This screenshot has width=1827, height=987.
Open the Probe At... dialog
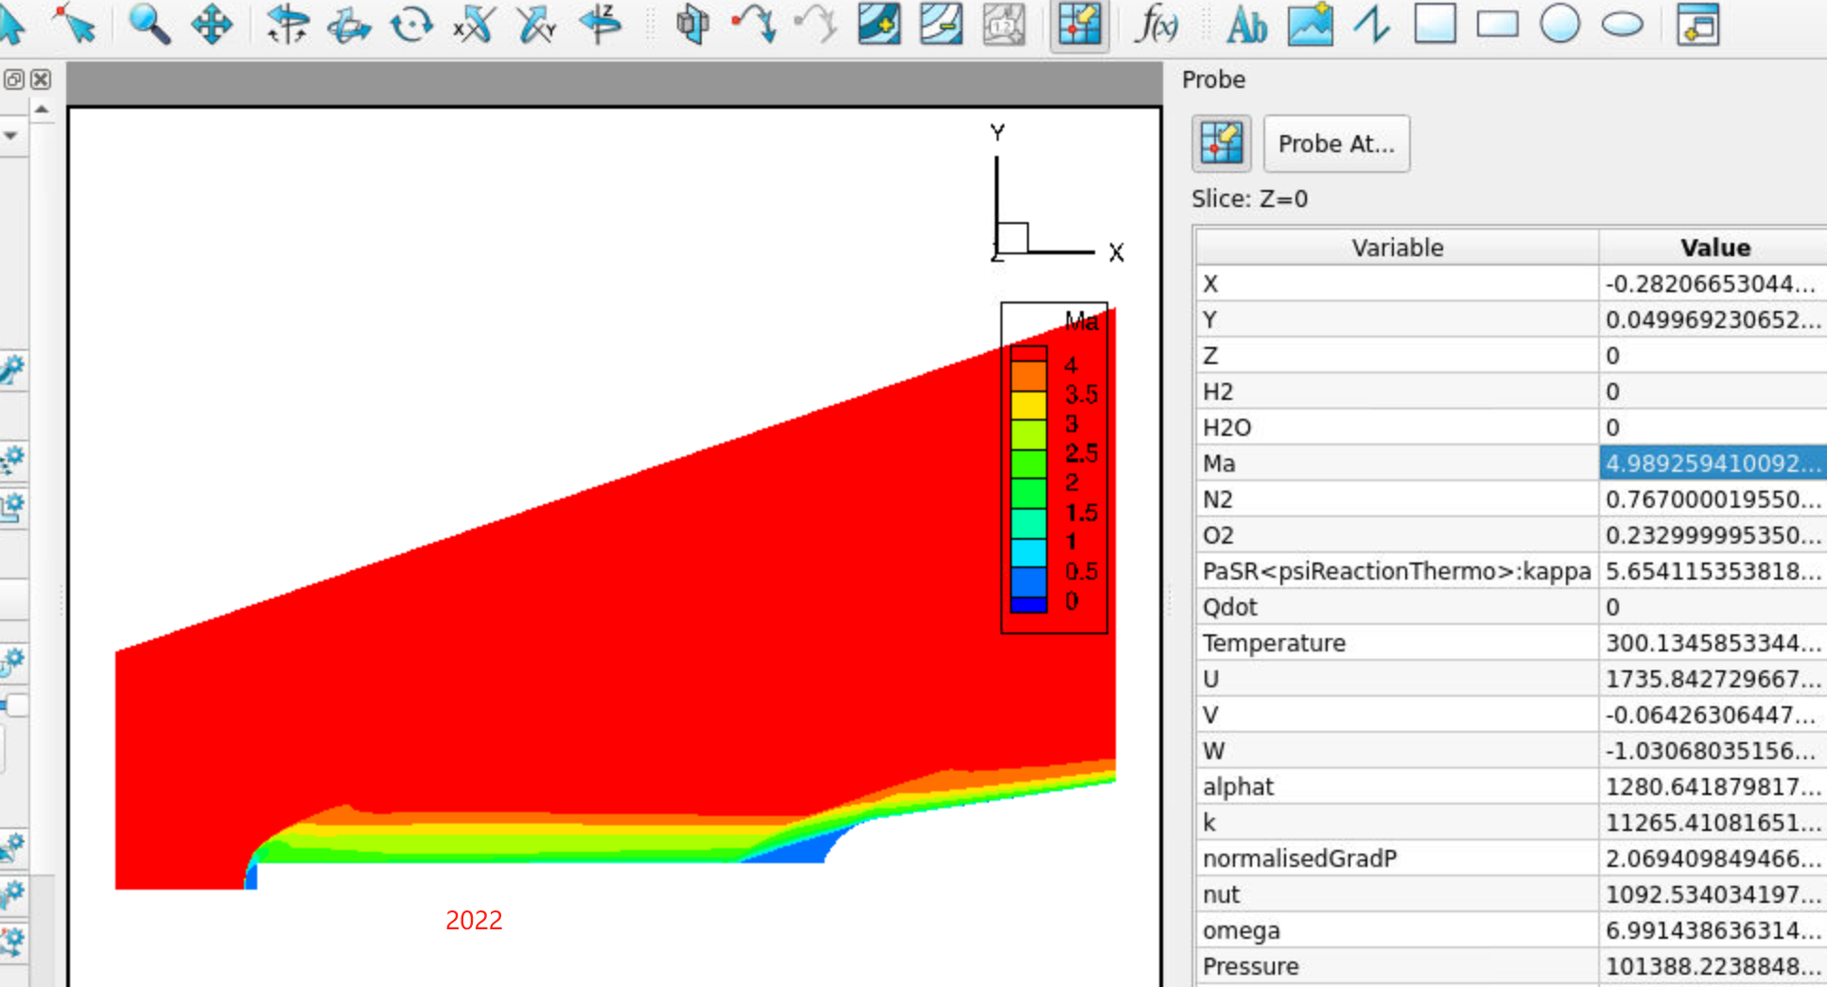[x=1336, y=144]
